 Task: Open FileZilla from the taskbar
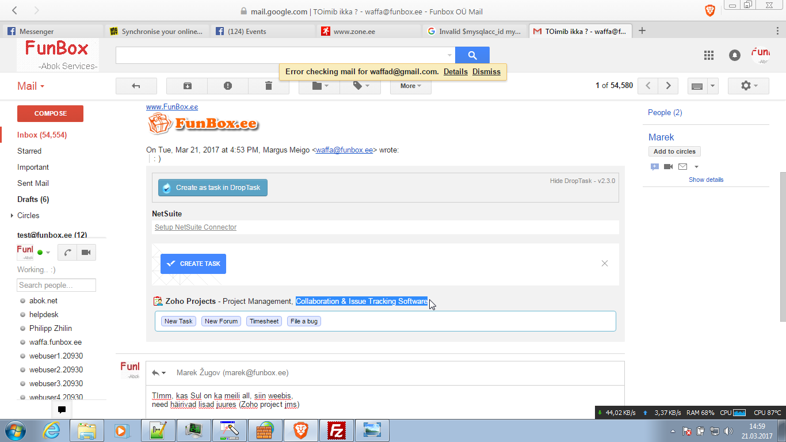[x=335, y=430]
